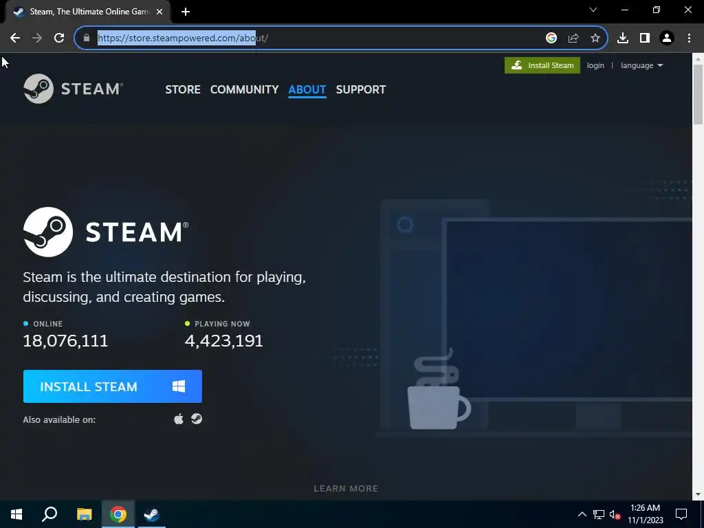The height and width of the screenshot is (528, 704).
Task: Click the share page icon
Action: click(573, 38)
